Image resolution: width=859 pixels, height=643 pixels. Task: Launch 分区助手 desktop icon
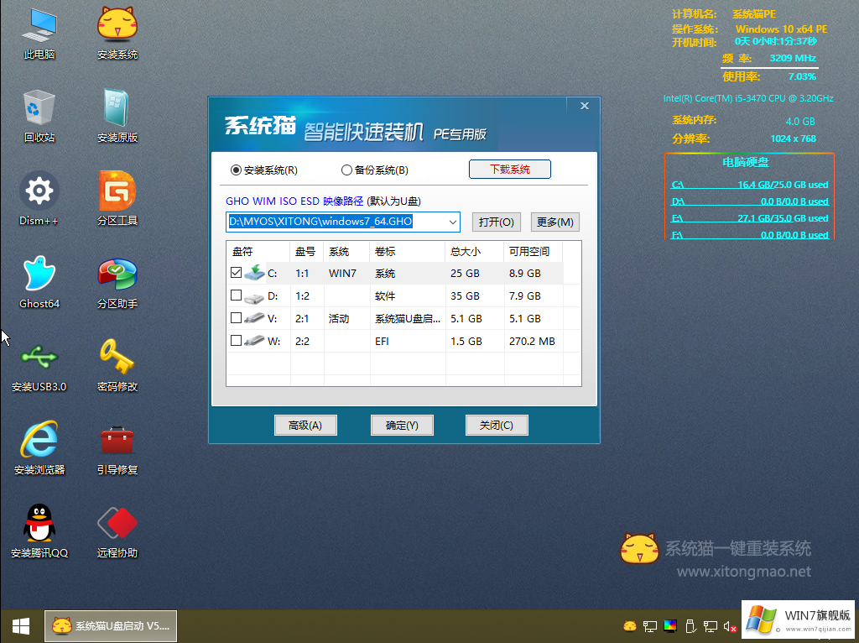pyautogui.click(x=117, y=282)
